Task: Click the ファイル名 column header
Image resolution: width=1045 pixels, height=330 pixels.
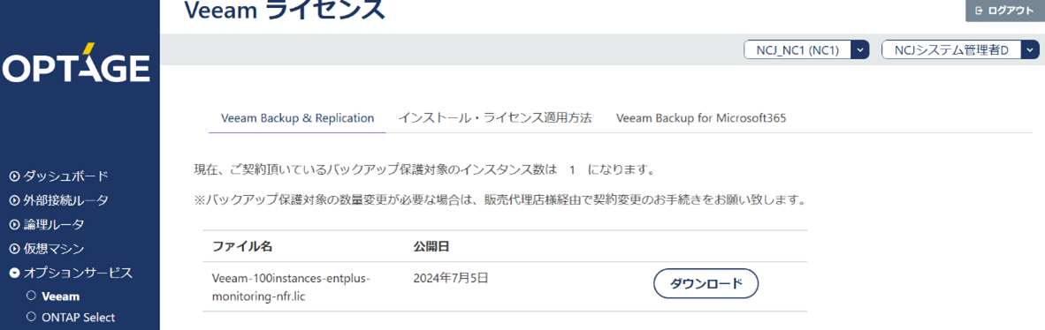Action: point(242,246)
